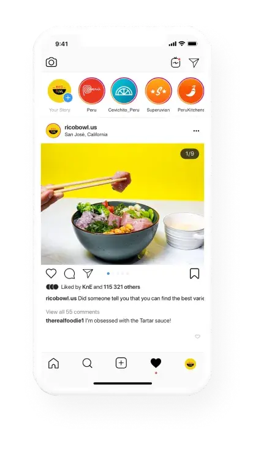View the Cevichito_Peru story
Image resolution: width=261 pixels, height=452 pixels.
124,91
